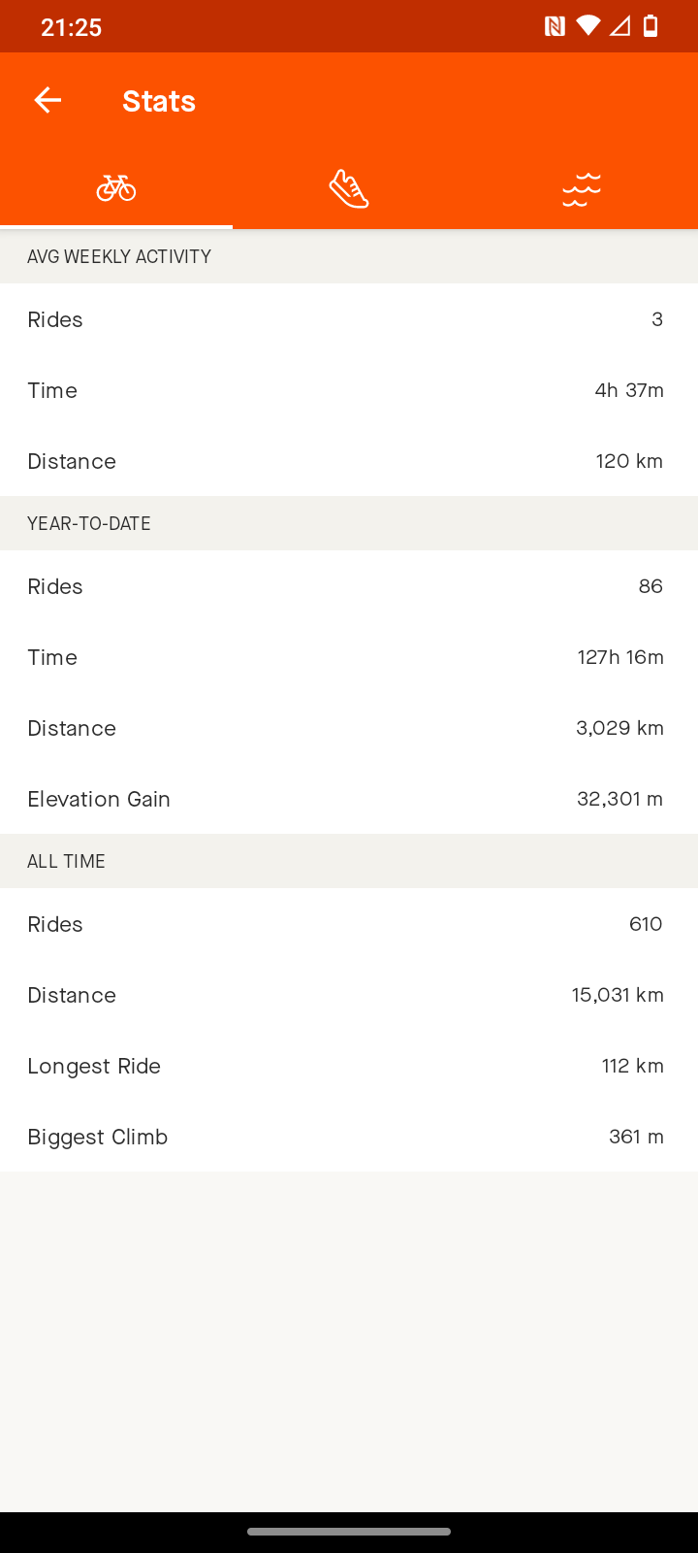The width and height of the screenshot is (698, 1553).
Task: Tap all-time Rides 610 row
Action: (x=349, y=924)
